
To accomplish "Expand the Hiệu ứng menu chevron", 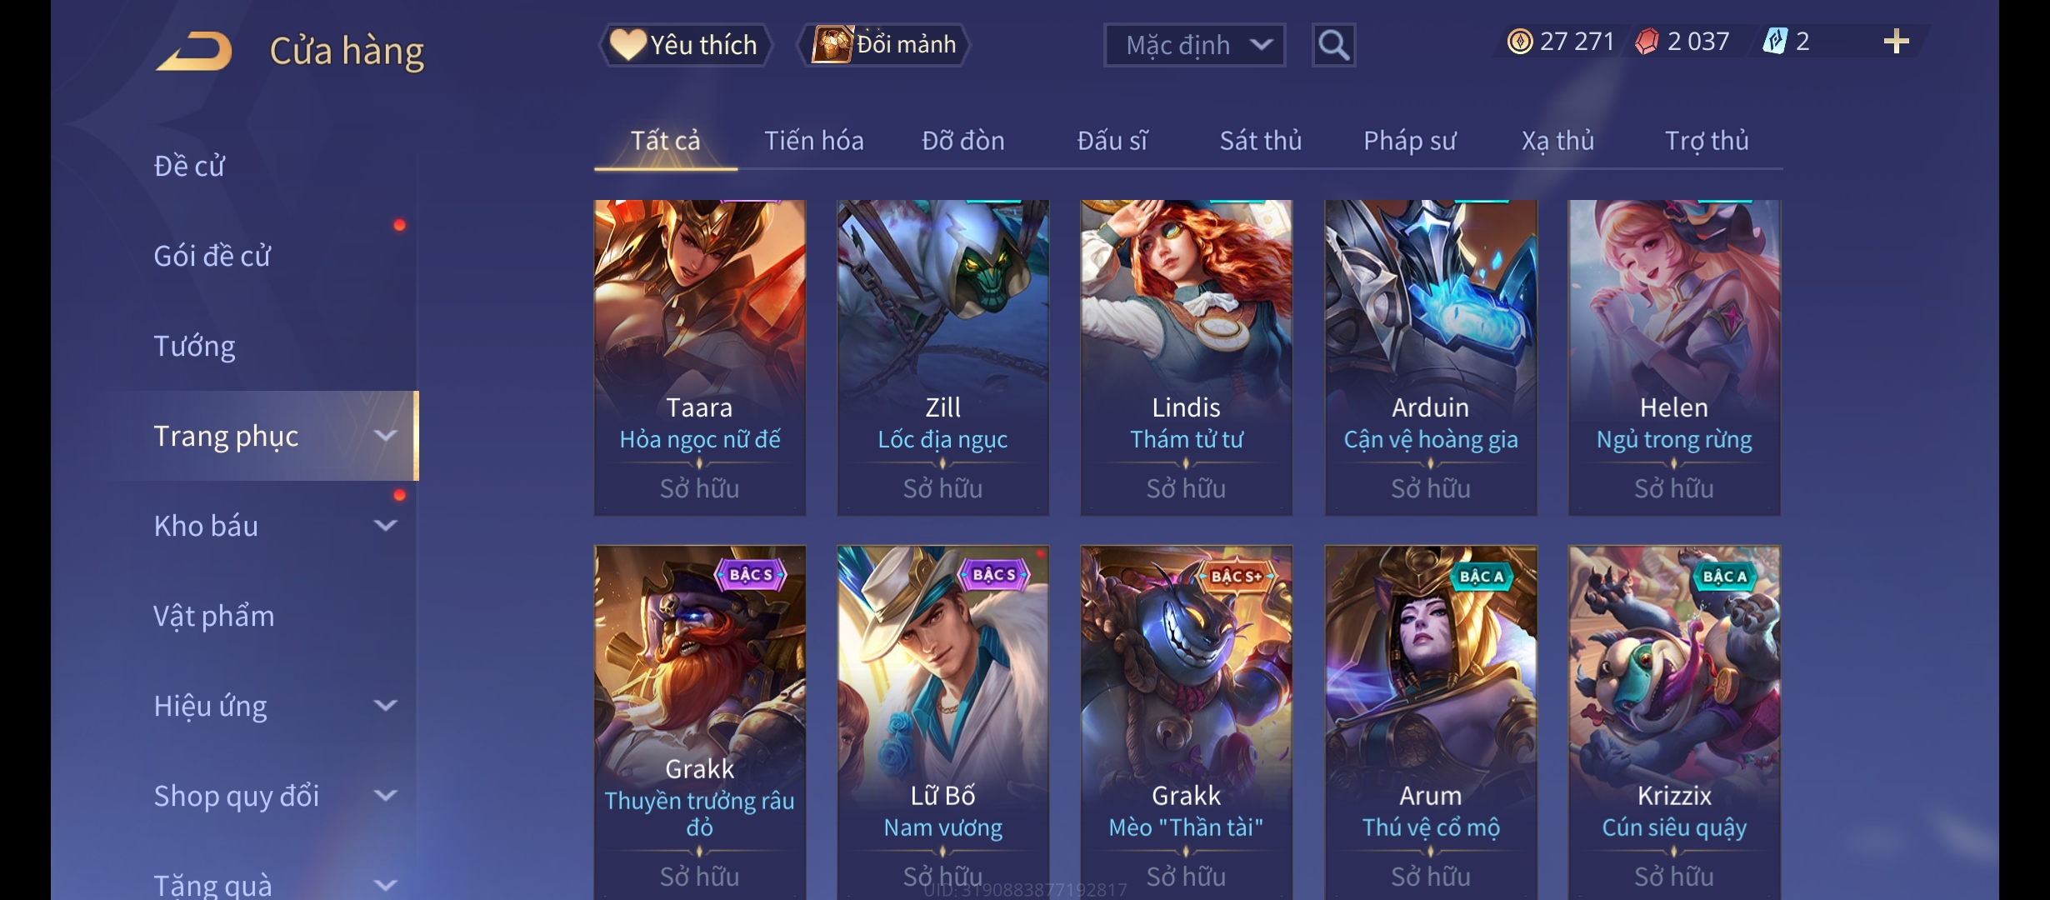I will (385, 706).
